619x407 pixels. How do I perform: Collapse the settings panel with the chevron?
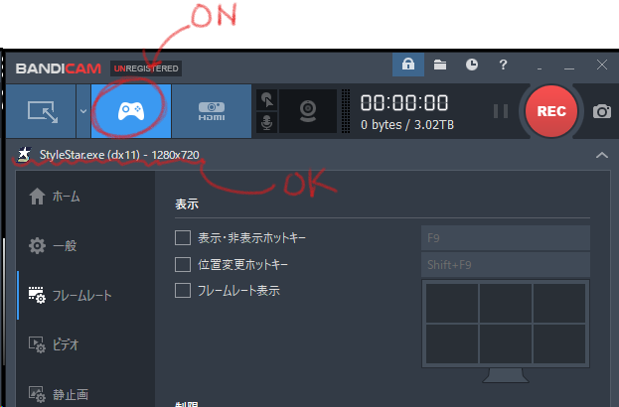click(602, 155)
